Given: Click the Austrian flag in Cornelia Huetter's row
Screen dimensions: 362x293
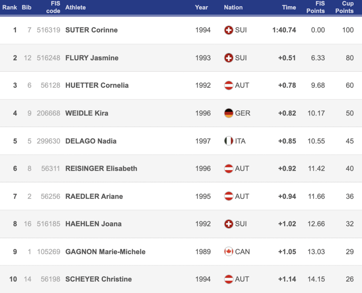Looking at the screenshot, I should click(228, 85).
